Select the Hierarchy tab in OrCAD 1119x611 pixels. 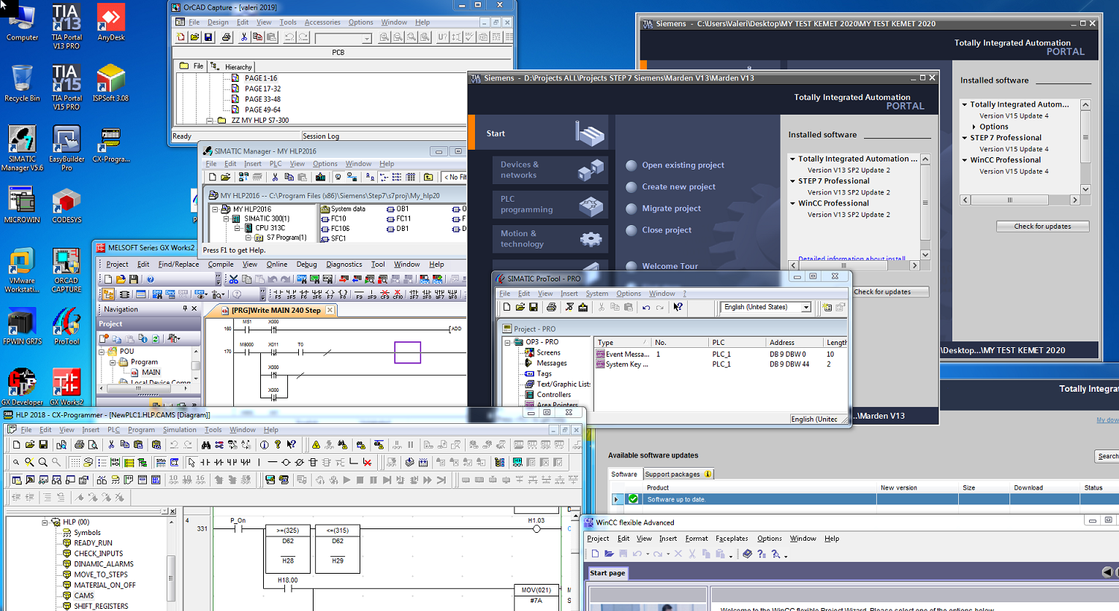[x=232, y=67]
